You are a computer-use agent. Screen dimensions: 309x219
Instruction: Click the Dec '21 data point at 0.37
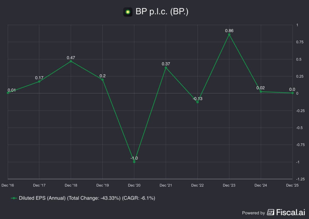[166, 68]
